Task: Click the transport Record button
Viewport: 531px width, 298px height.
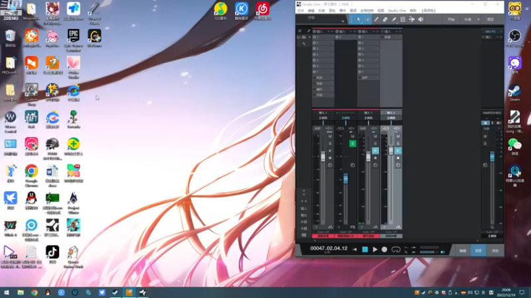Action: [384, 250]
